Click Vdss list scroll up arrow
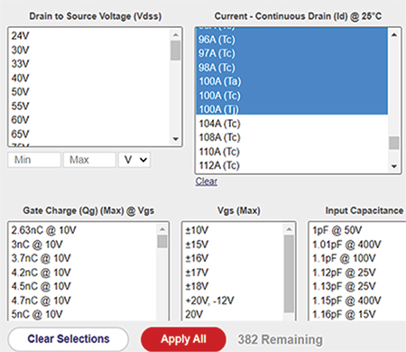Screen dimensions: 406x352 point(176,35)
